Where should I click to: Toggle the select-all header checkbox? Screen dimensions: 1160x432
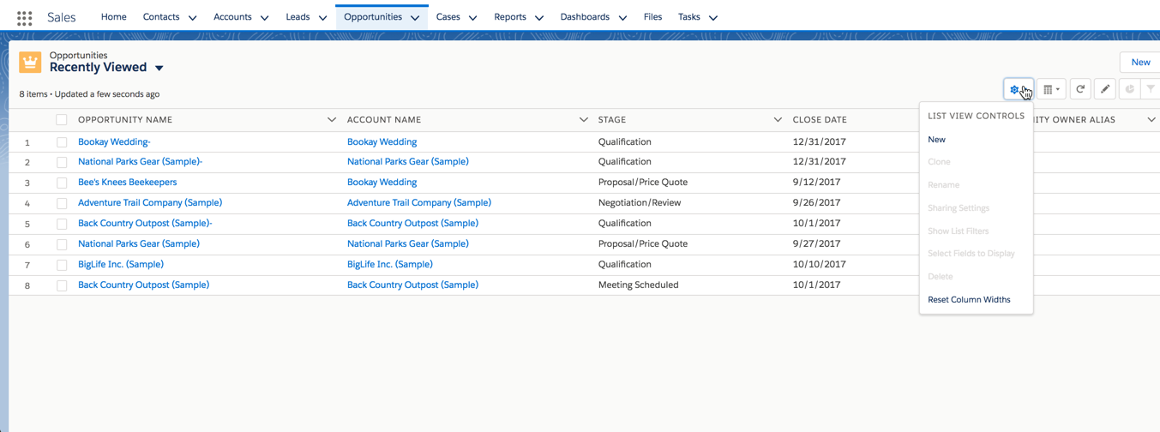coord(62,120)
